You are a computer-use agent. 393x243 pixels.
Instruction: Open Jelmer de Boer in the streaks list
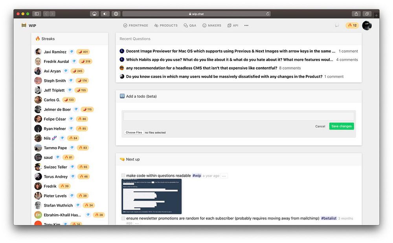[57, 110]
